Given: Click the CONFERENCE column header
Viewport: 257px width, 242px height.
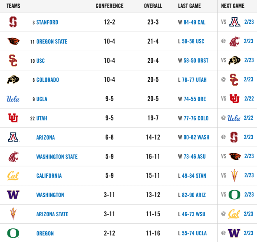Looking at the screenshot, I should click(x=109, y=6).
